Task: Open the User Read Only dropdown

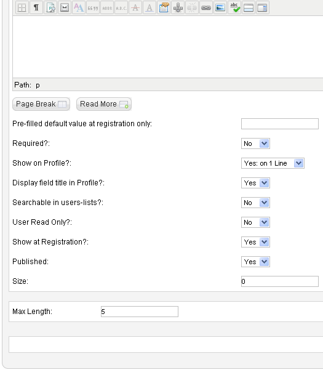Action: coord(255,222)
